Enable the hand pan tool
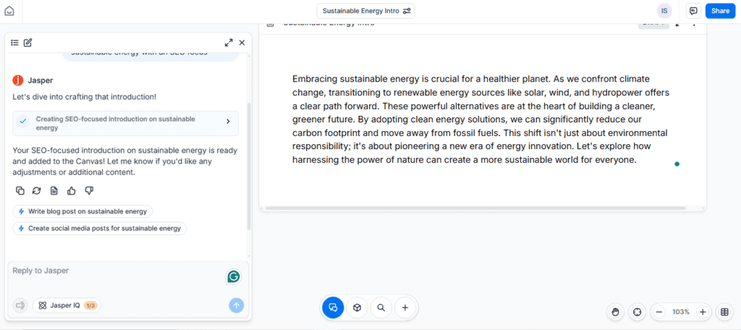 615,312
